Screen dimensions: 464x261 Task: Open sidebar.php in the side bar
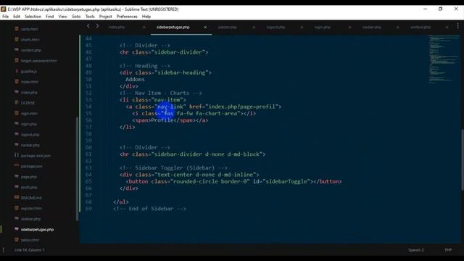click(30, 219)
